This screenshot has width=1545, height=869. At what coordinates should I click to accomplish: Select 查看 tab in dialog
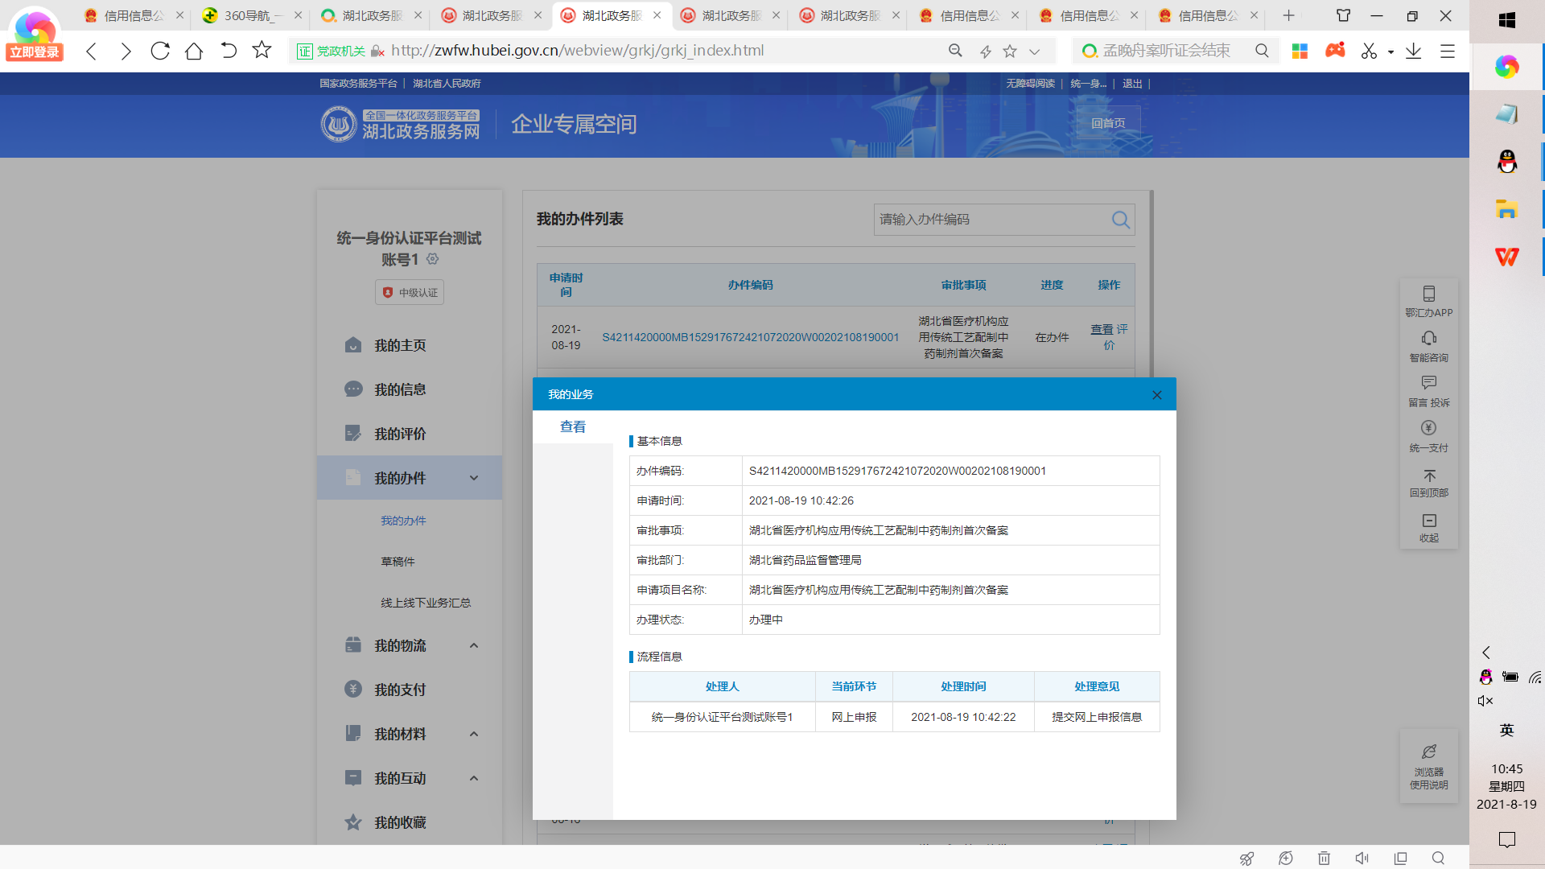[x=573, y=427]
